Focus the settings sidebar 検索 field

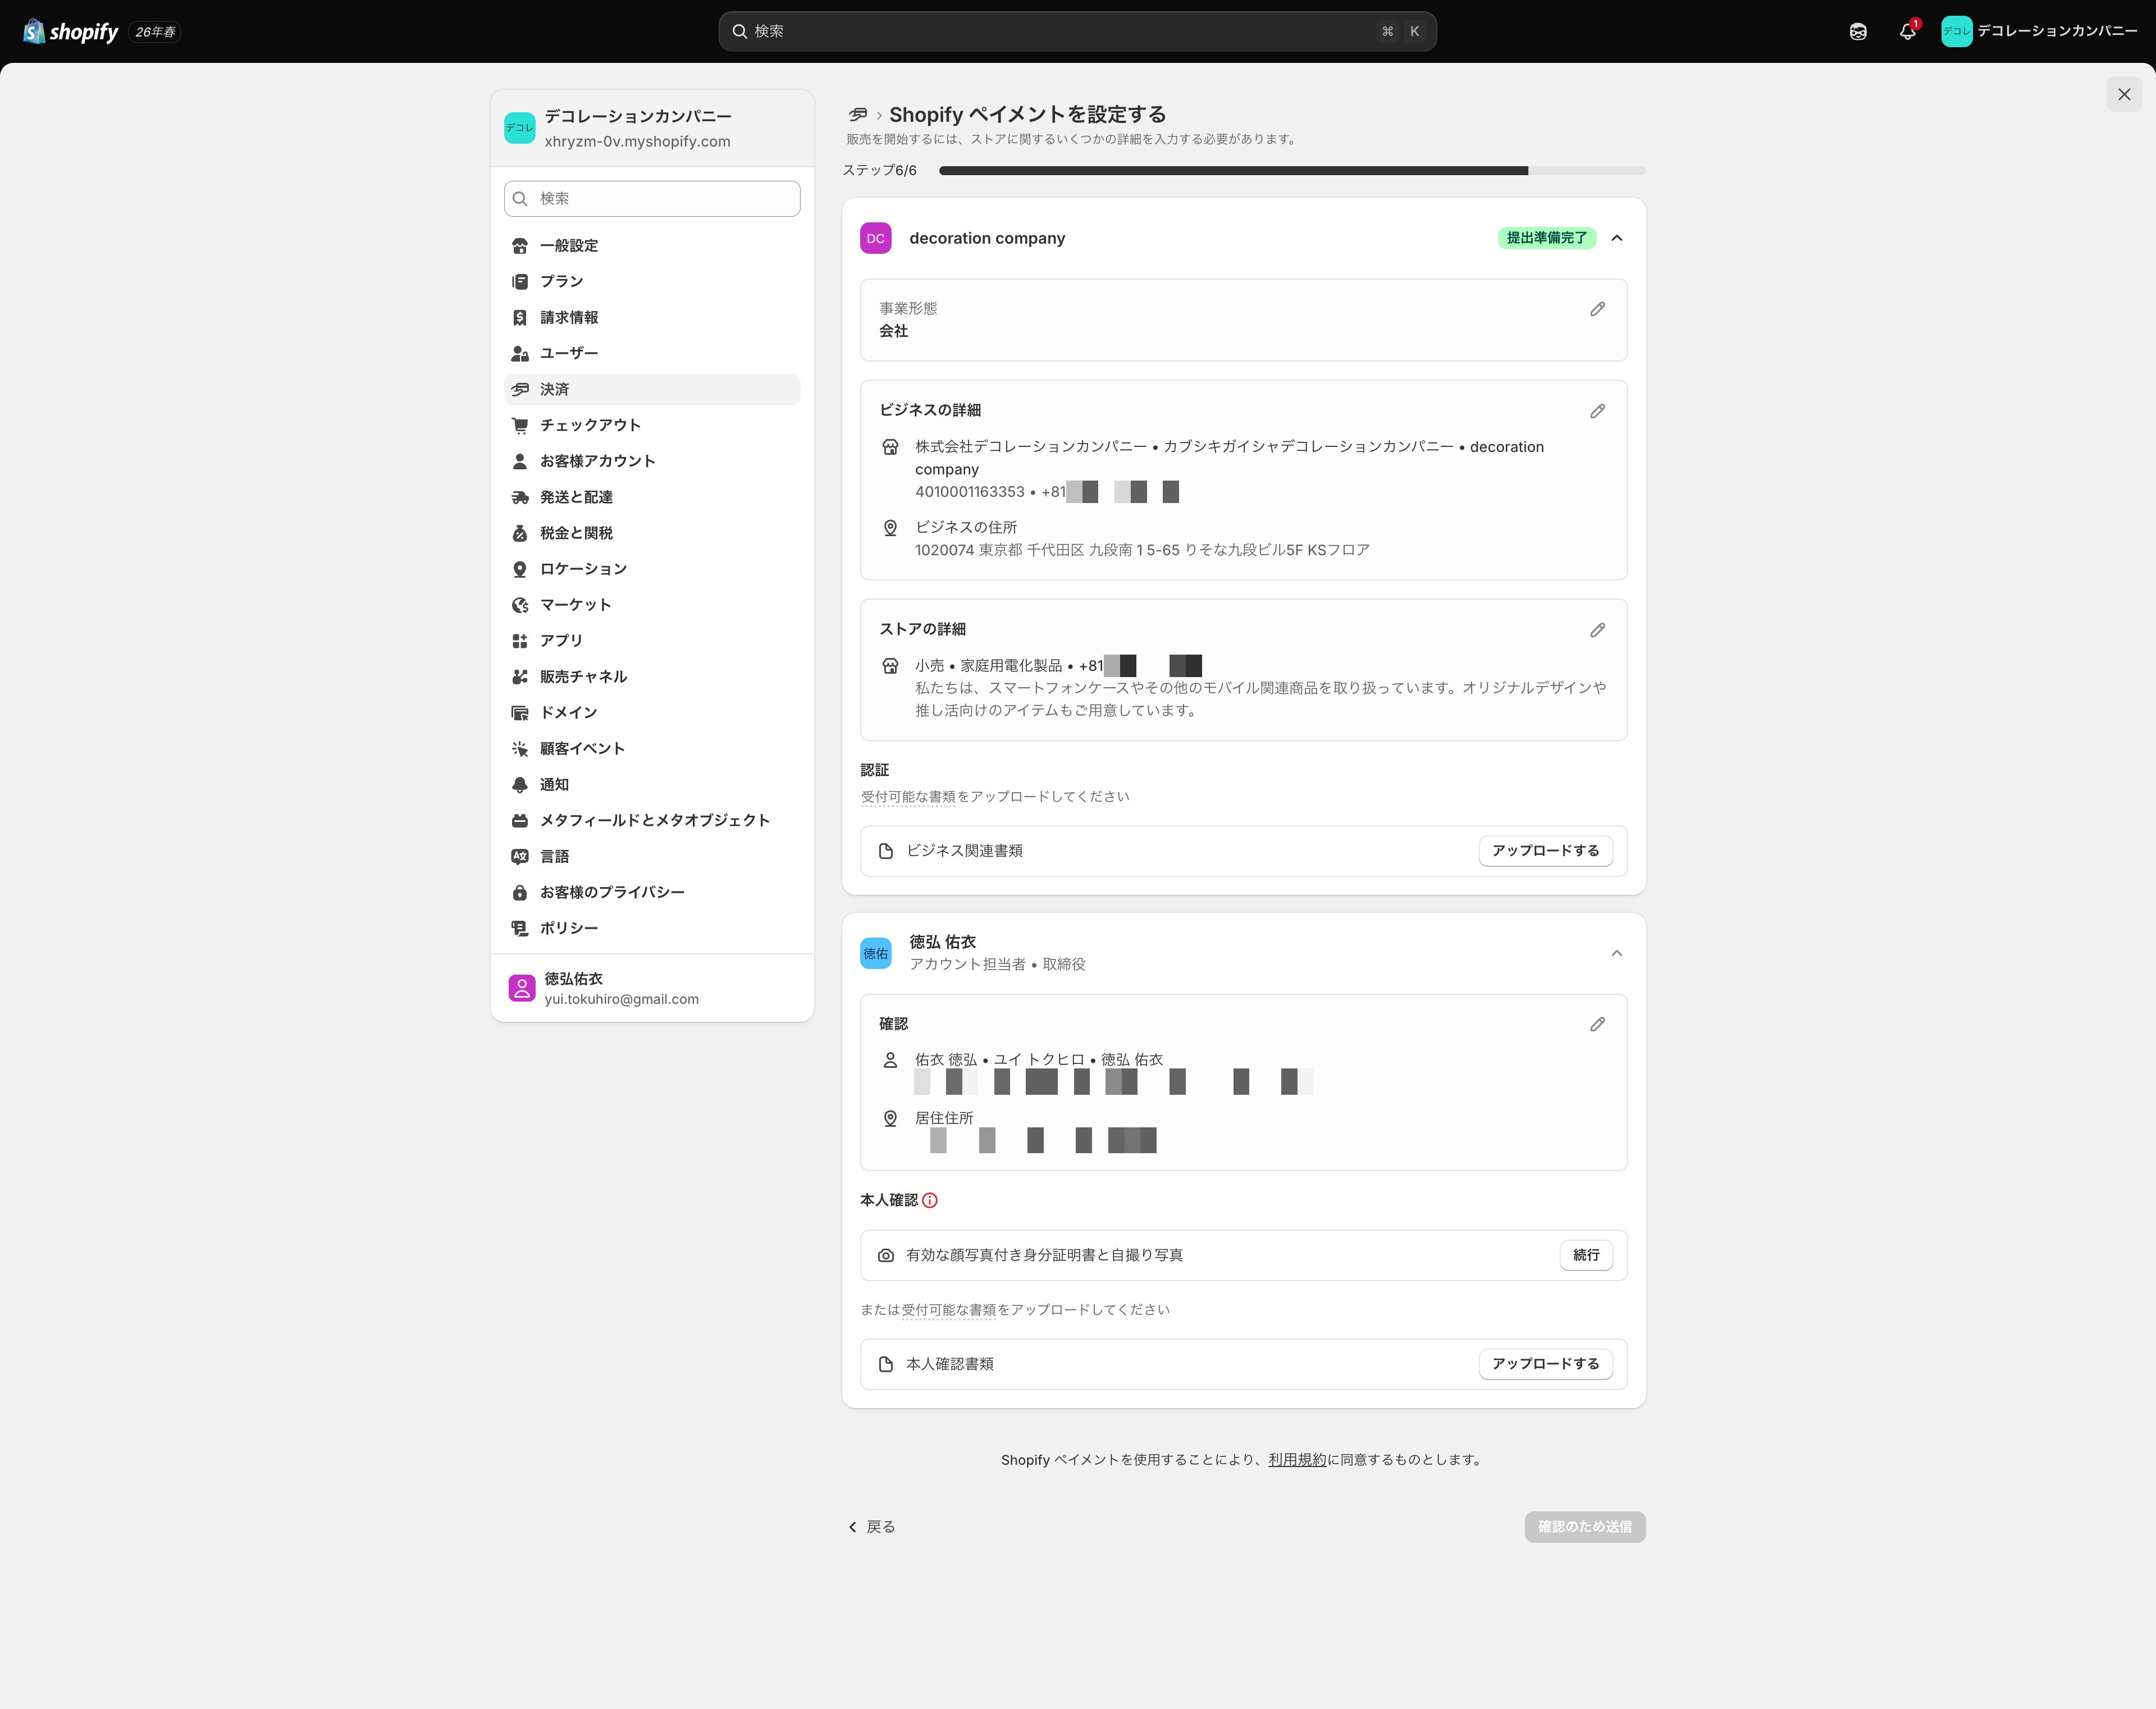[x=652, y=199]
